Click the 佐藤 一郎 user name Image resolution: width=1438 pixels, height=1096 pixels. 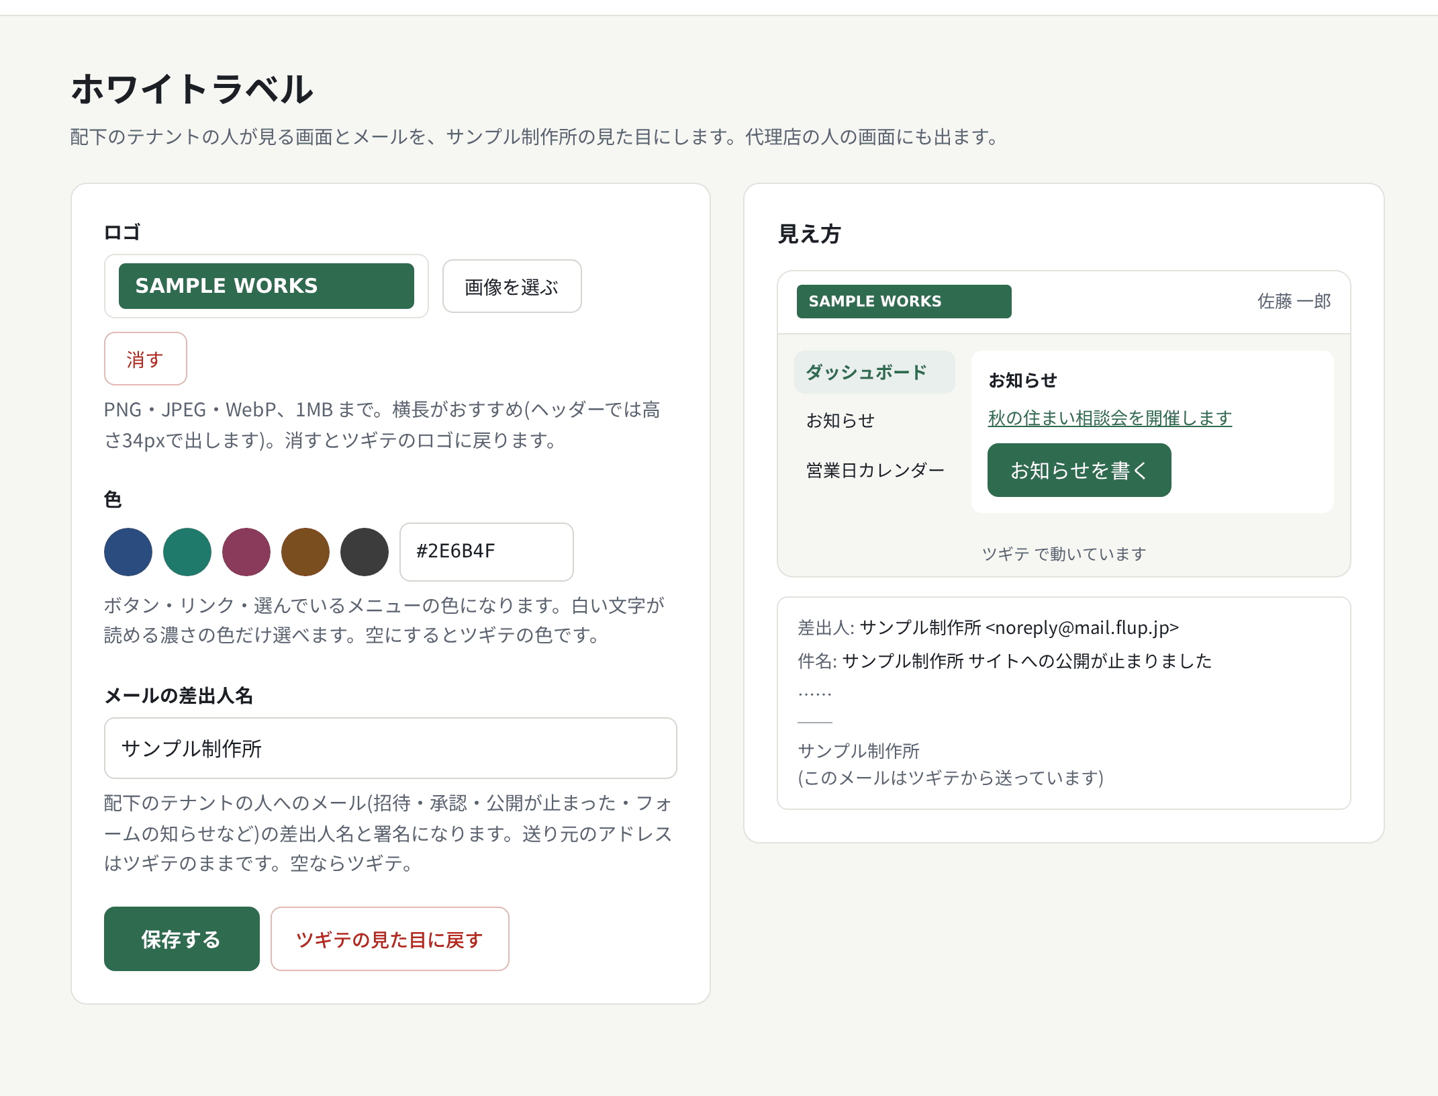click(x=1294, y=302)
